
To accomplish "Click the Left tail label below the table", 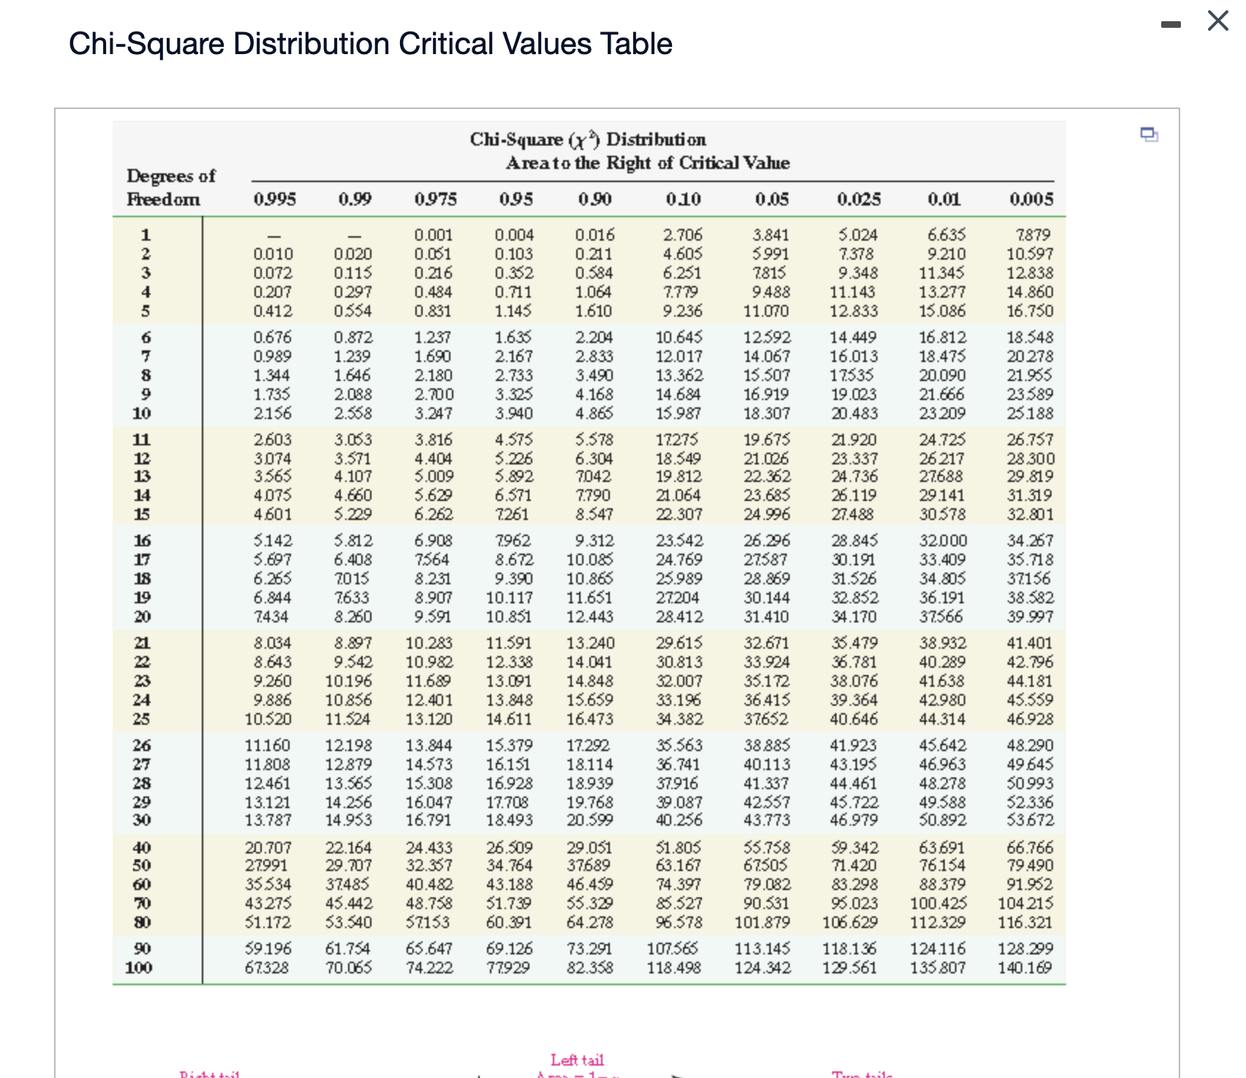I will 578,1058.
